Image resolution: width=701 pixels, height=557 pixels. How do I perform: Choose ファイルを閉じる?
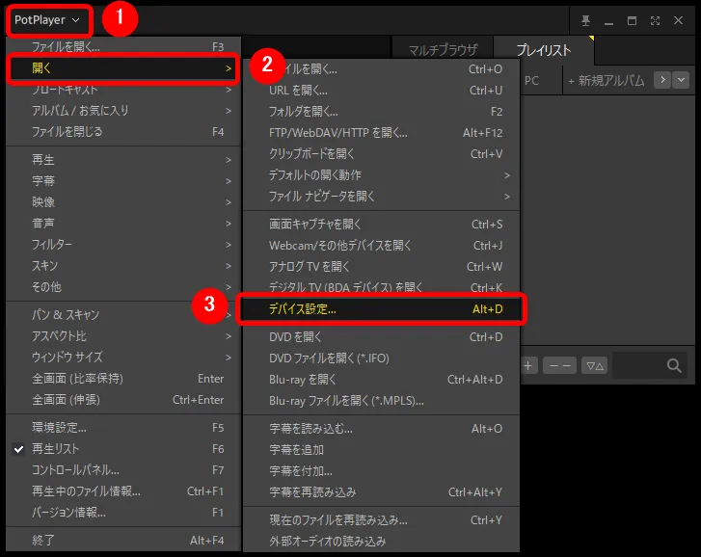[123, 132]
